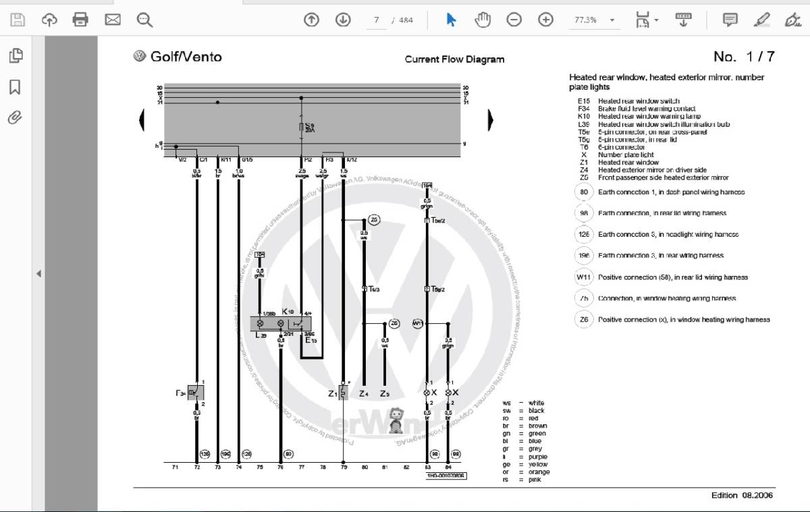The image size is (810, 512).
Task: Click the 'ws = white' color code entry
Action: (524, 403)
